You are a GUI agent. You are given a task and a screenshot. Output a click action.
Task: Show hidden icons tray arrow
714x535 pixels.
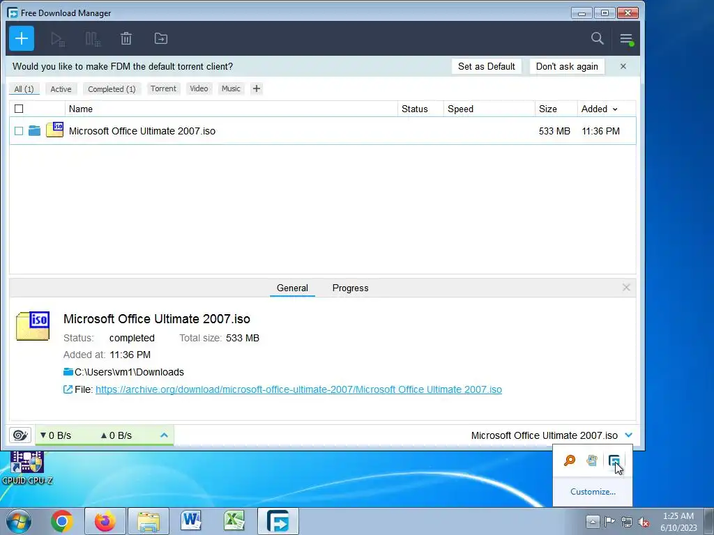pos(593,521)
